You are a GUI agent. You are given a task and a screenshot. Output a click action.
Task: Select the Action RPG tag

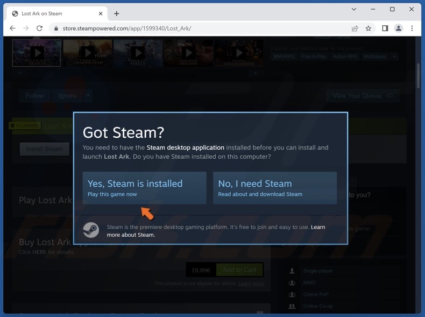point(345,57)
